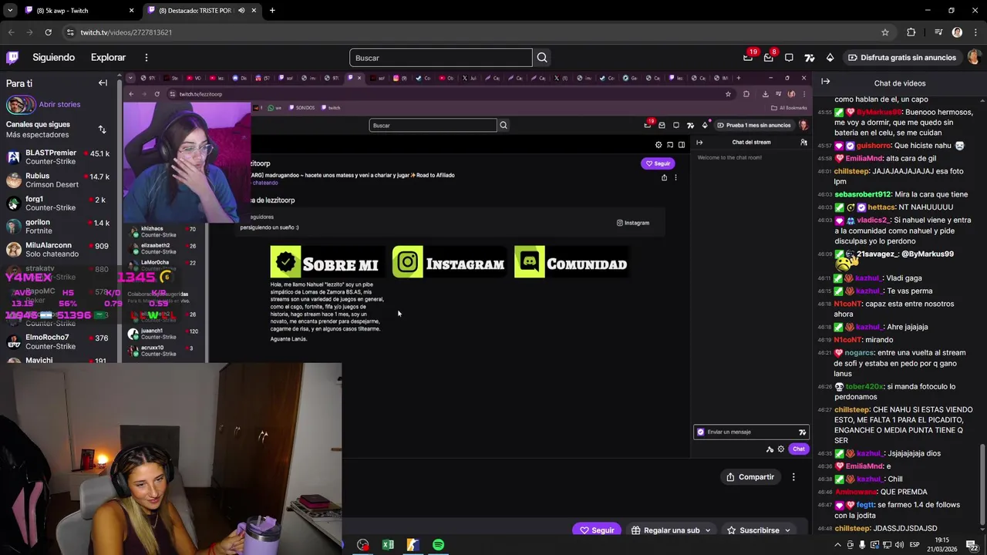Click Disfruta gratis sin anuncios
This screenshot has height=555, width=987.
pos(901,57)
